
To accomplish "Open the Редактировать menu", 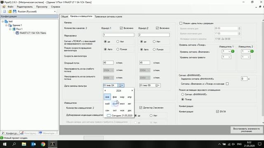I will [25, 7].
